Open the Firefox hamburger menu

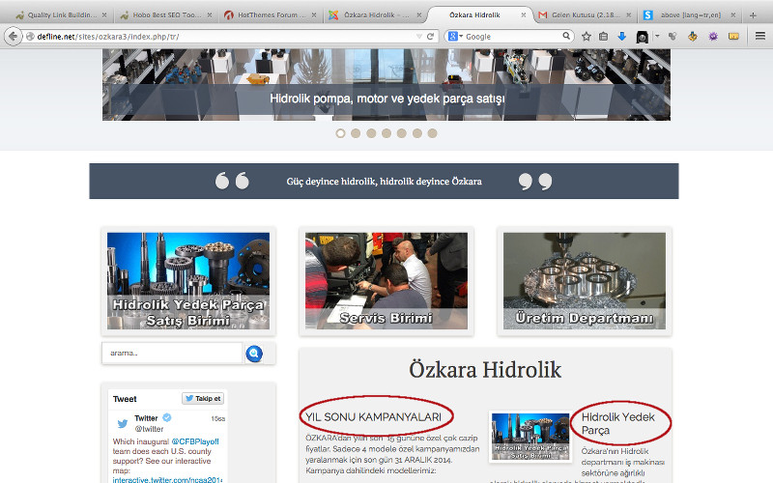tap(760, 36)
